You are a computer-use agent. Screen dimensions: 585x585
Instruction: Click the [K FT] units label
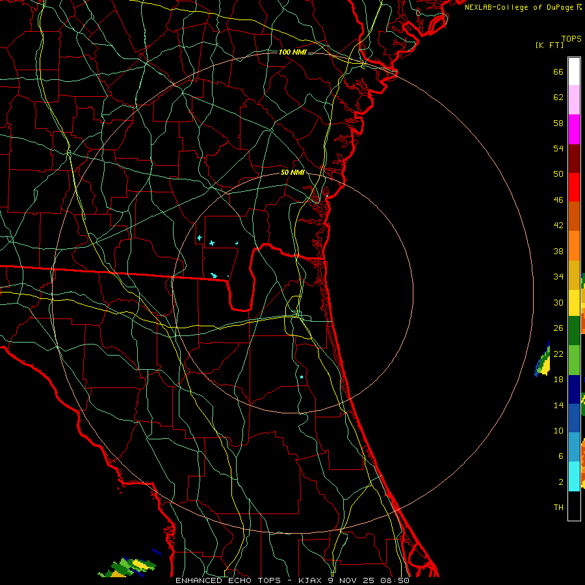(549, 45)
